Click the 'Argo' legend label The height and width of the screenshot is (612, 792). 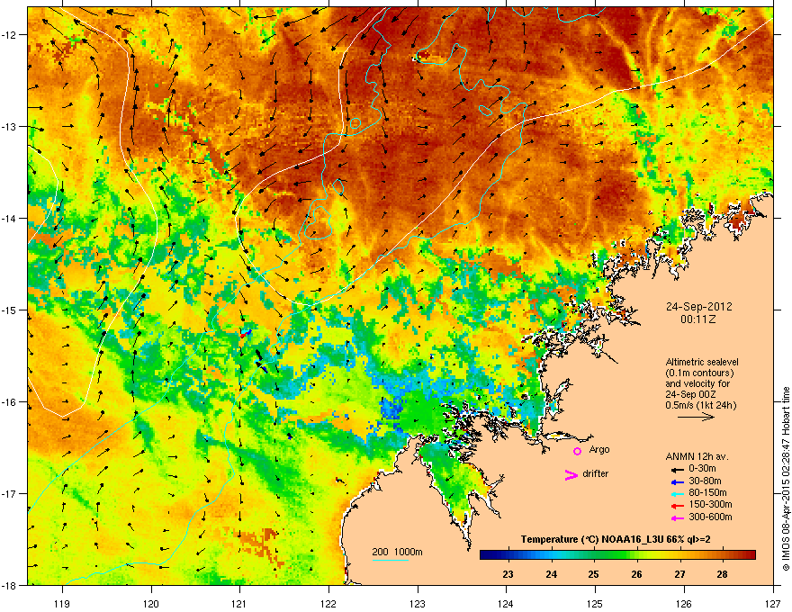coord(599,450)
